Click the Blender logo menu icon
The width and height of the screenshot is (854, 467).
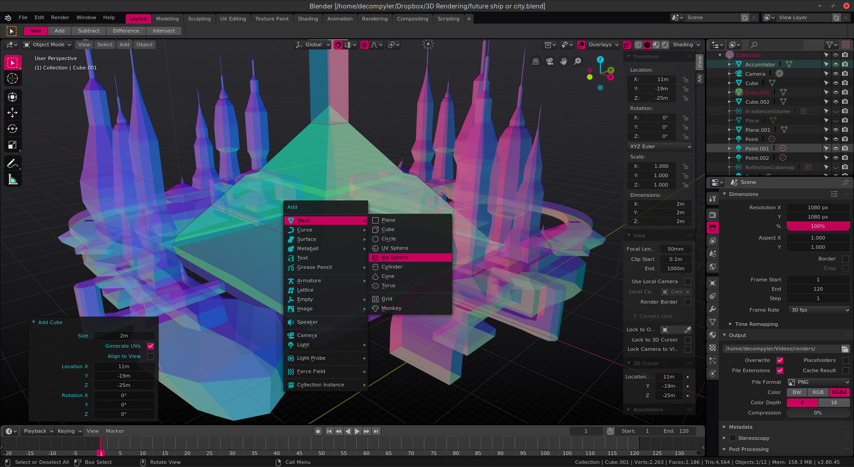8,18
